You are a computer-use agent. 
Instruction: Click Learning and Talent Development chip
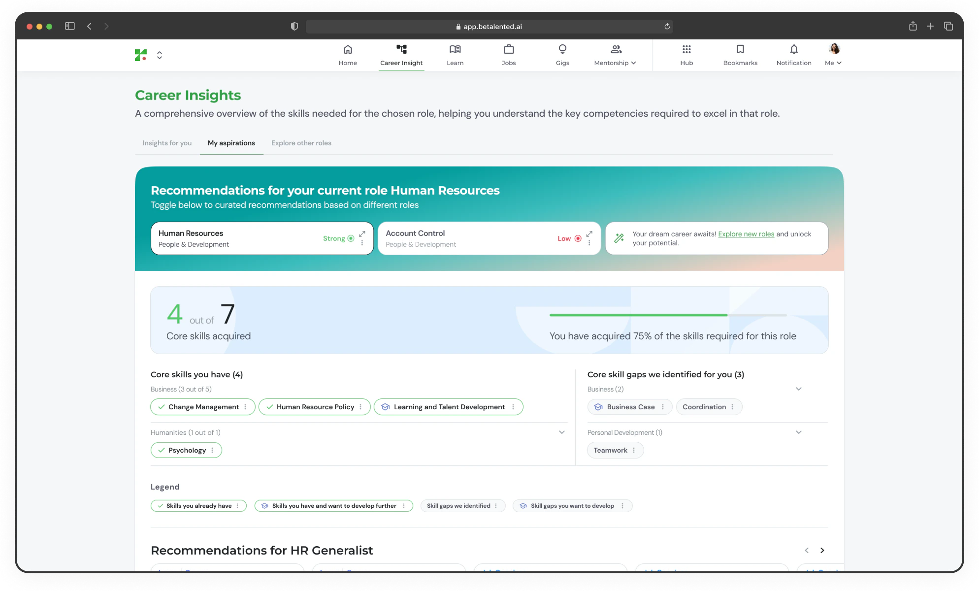click(x=448, y=407)
